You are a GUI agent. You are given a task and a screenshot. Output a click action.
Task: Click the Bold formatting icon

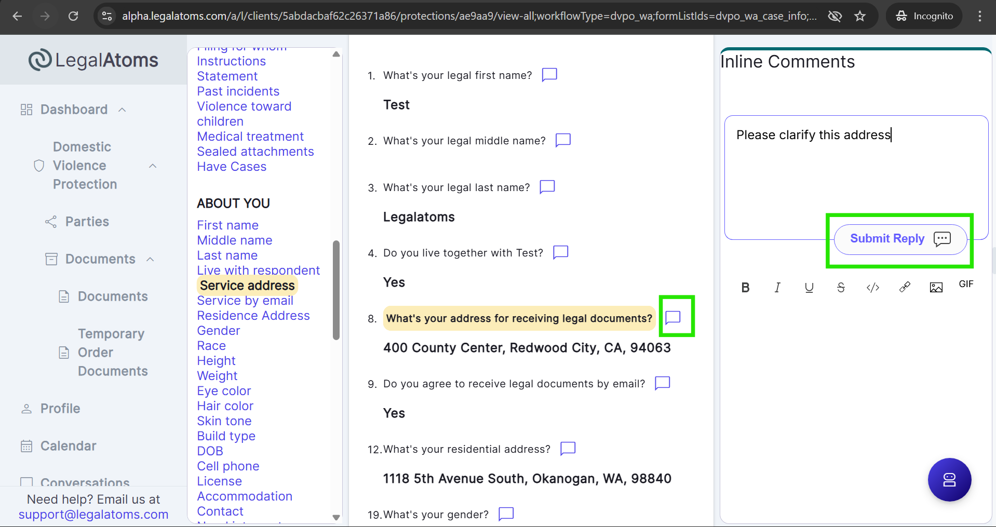coord(745,288)
